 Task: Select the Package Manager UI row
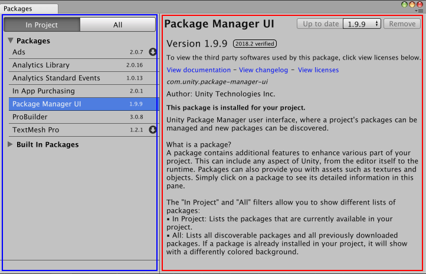(83, 104)
